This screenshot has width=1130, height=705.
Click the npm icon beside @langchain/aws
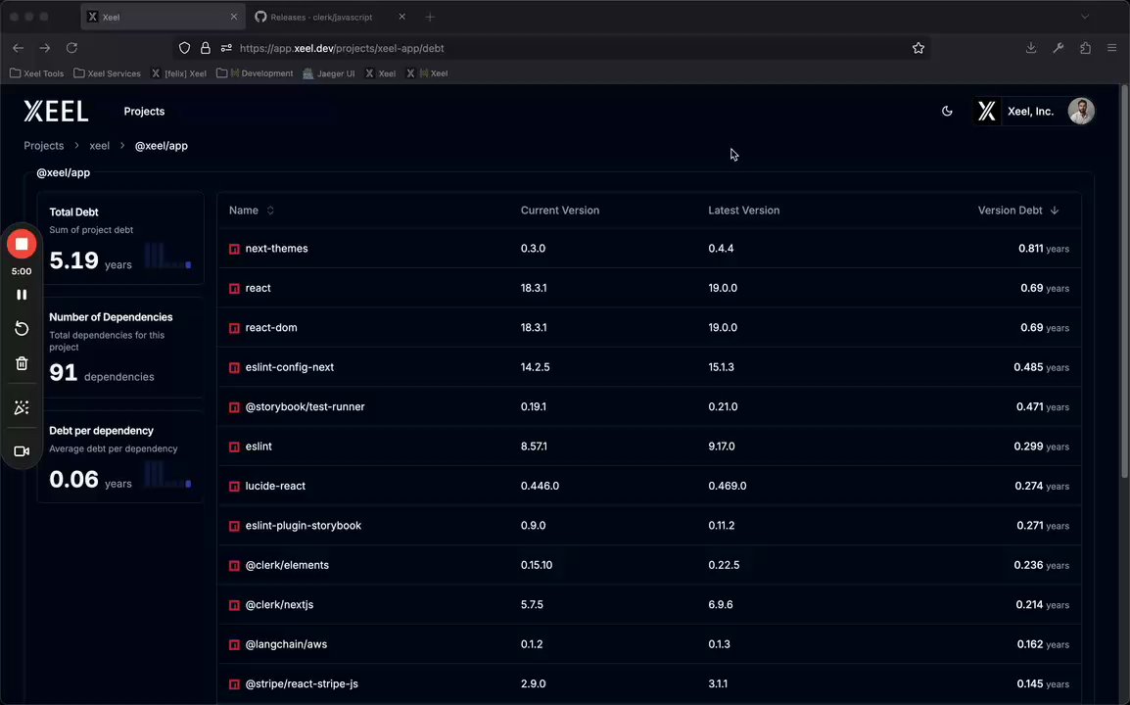tap(234, 645)
